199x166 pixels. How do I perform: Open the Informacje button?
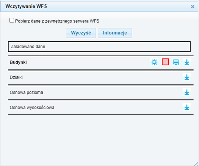(115, 33)
